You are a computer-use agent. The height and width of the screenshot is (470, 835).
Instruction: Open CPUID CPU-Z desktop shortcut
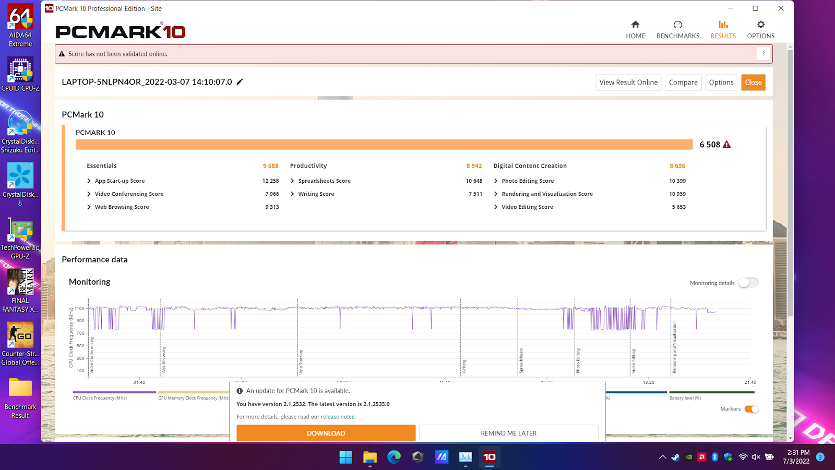click(x=20, y=74)
